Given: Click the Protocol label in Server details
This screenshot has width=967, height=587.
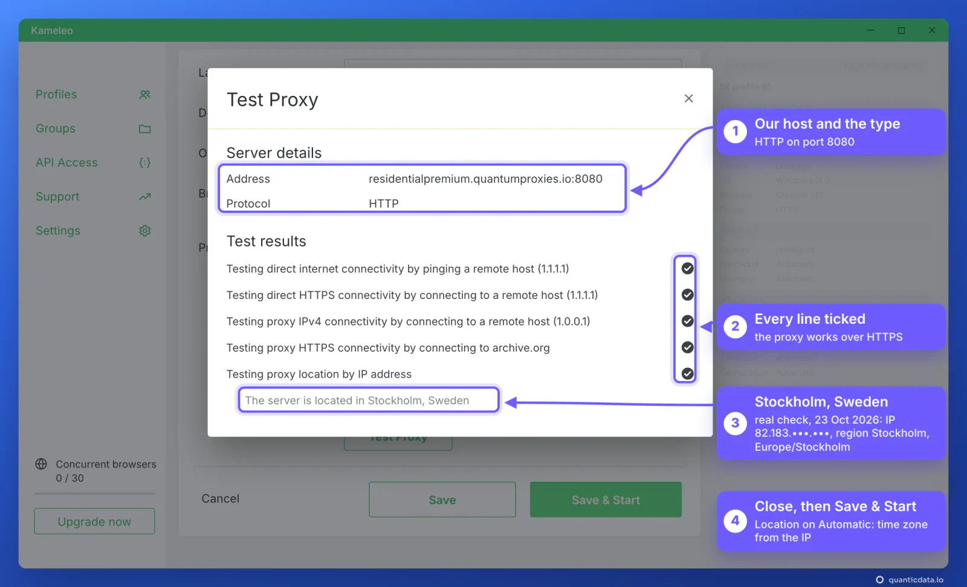Looking at the screenshot, I should click(248, 204).
